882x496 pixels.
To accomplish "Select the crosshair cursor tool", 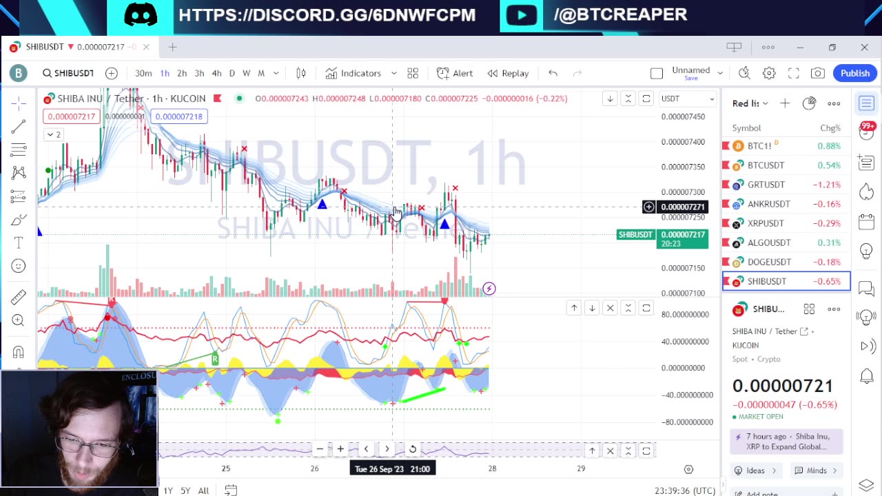I will 19,103.
